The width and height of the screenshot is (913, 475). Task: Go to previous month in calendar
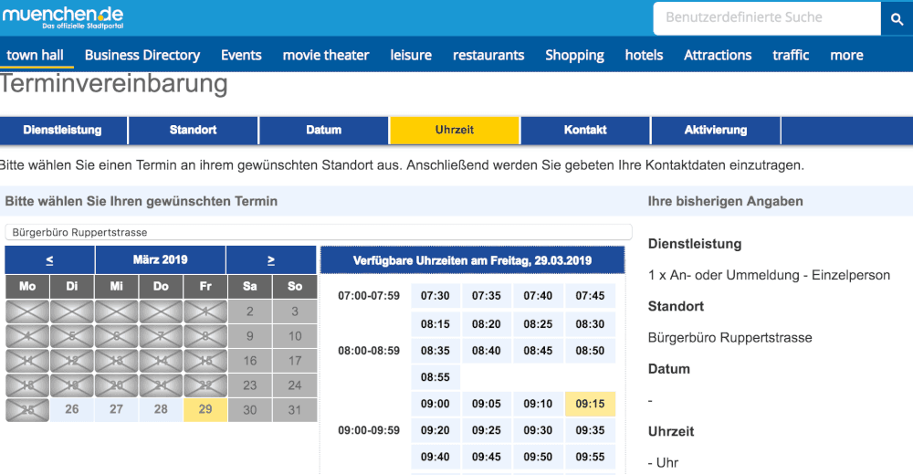[49, 260]
